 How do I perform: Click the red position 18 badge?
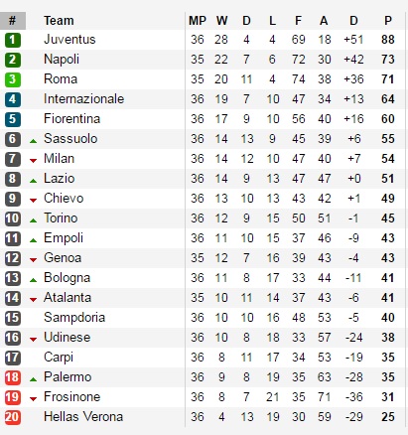[x=13, y=377]
